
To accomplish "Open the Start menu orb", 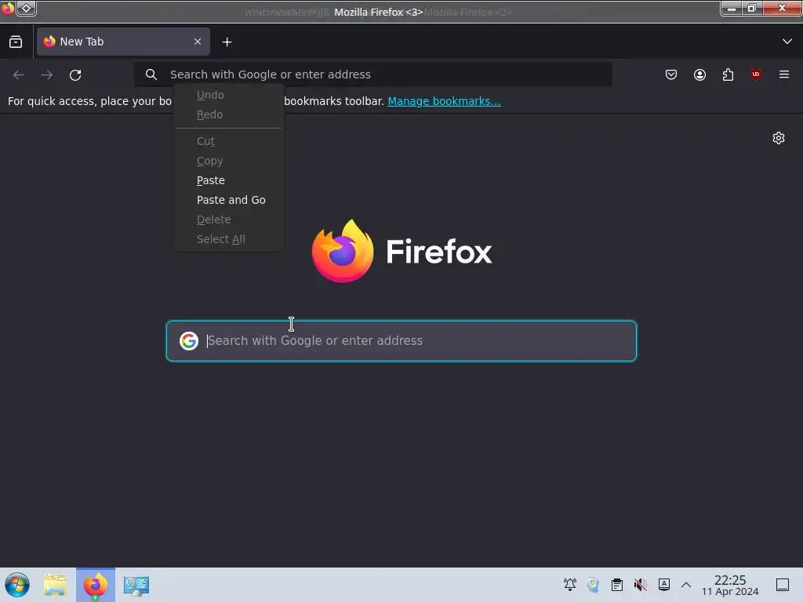I will tap(17, 585).
